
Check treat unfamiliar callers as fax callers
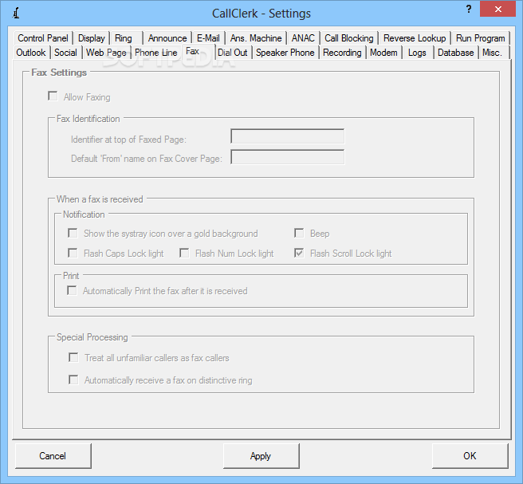[73, 357]
